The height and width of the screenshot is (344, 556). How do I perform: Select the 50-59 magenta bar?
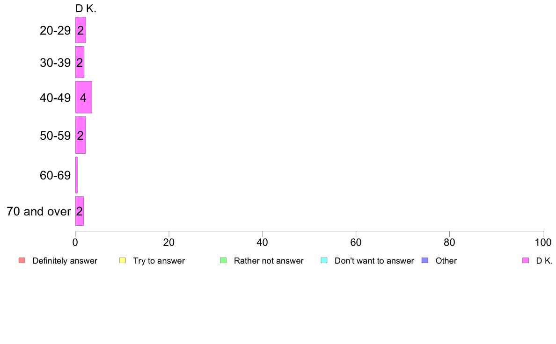point(80,135)
